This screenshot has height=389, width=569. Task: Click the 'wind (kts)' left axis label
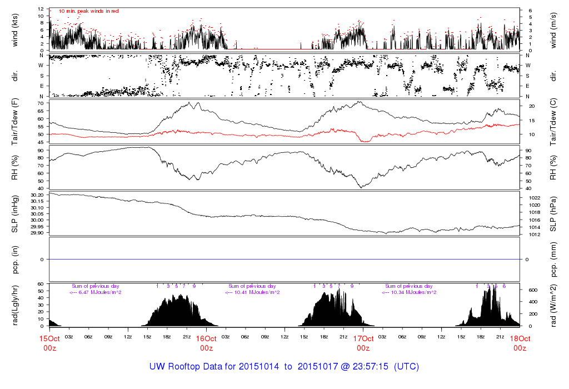click(15, 29)
